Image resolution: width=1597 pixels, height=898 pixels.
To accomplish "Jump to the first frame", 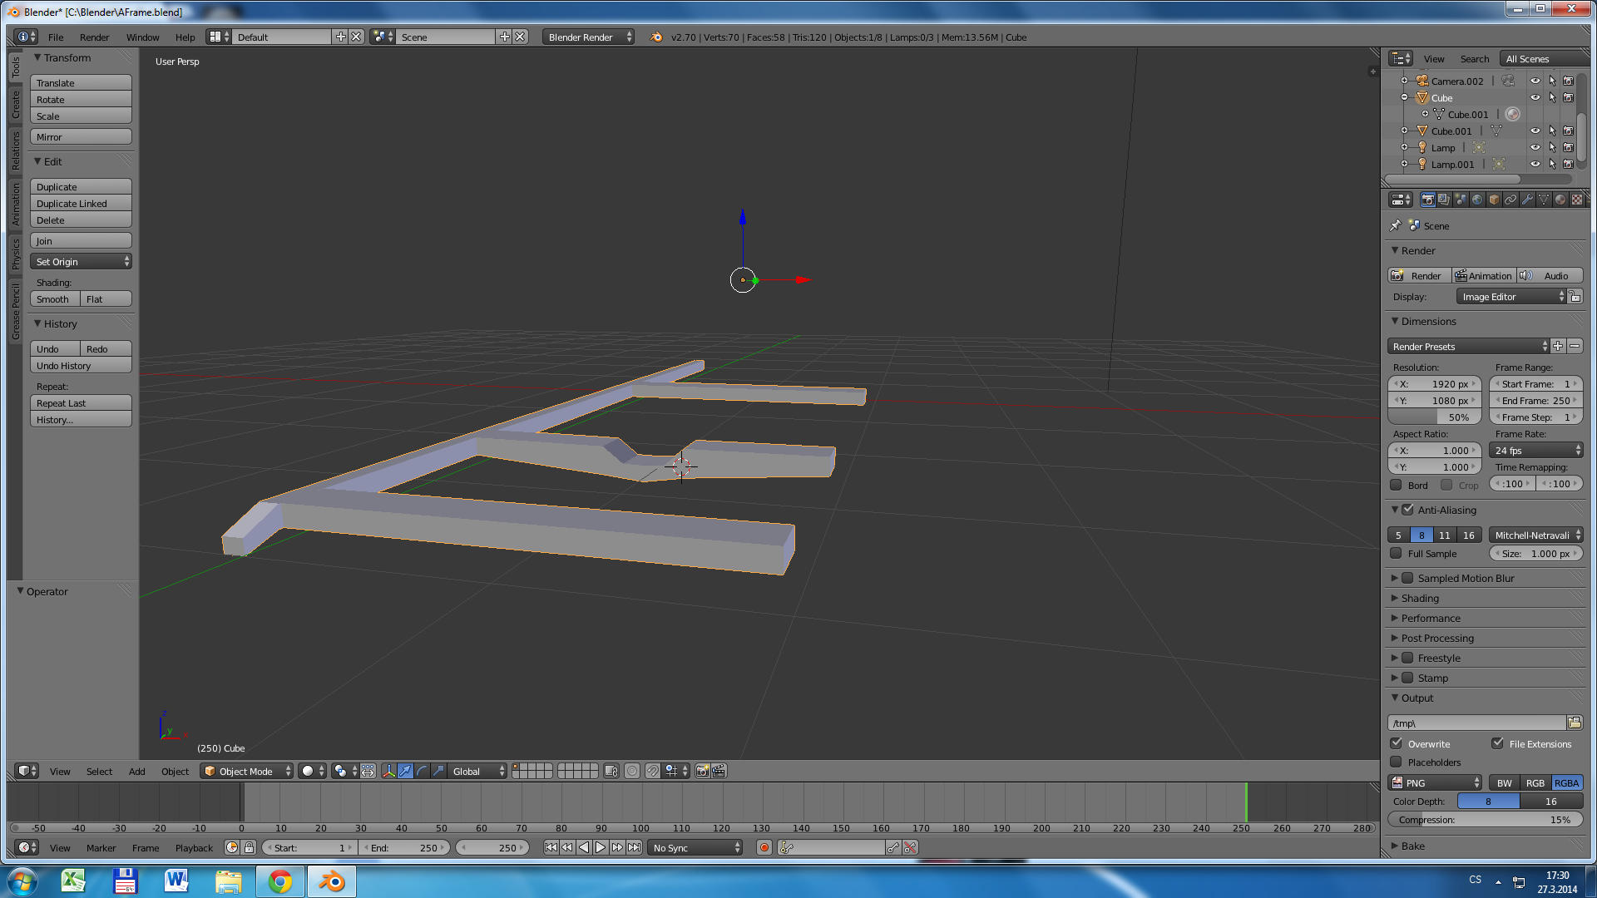I will [x=551, y=847].
